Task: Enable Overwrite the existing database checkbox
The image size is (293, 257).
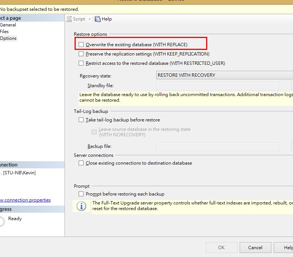Action: pyautogui.click(x=81, y=45)
